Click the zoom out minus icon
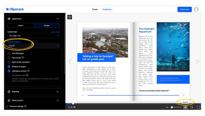This screenshot has height=116, width=205. tap(167, 107)
